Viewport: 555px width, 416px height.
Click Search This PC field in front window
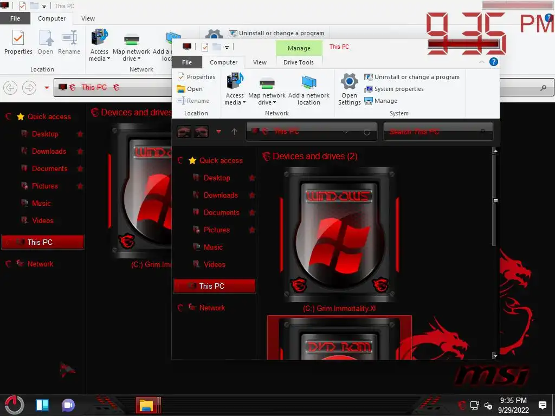tap(438, 132)
